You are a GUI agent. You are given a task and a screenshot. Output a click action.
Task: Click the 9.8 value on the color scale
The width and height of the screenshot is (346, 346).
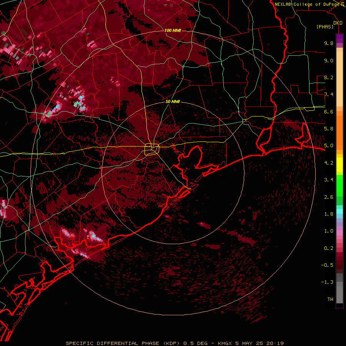[329, 43]
